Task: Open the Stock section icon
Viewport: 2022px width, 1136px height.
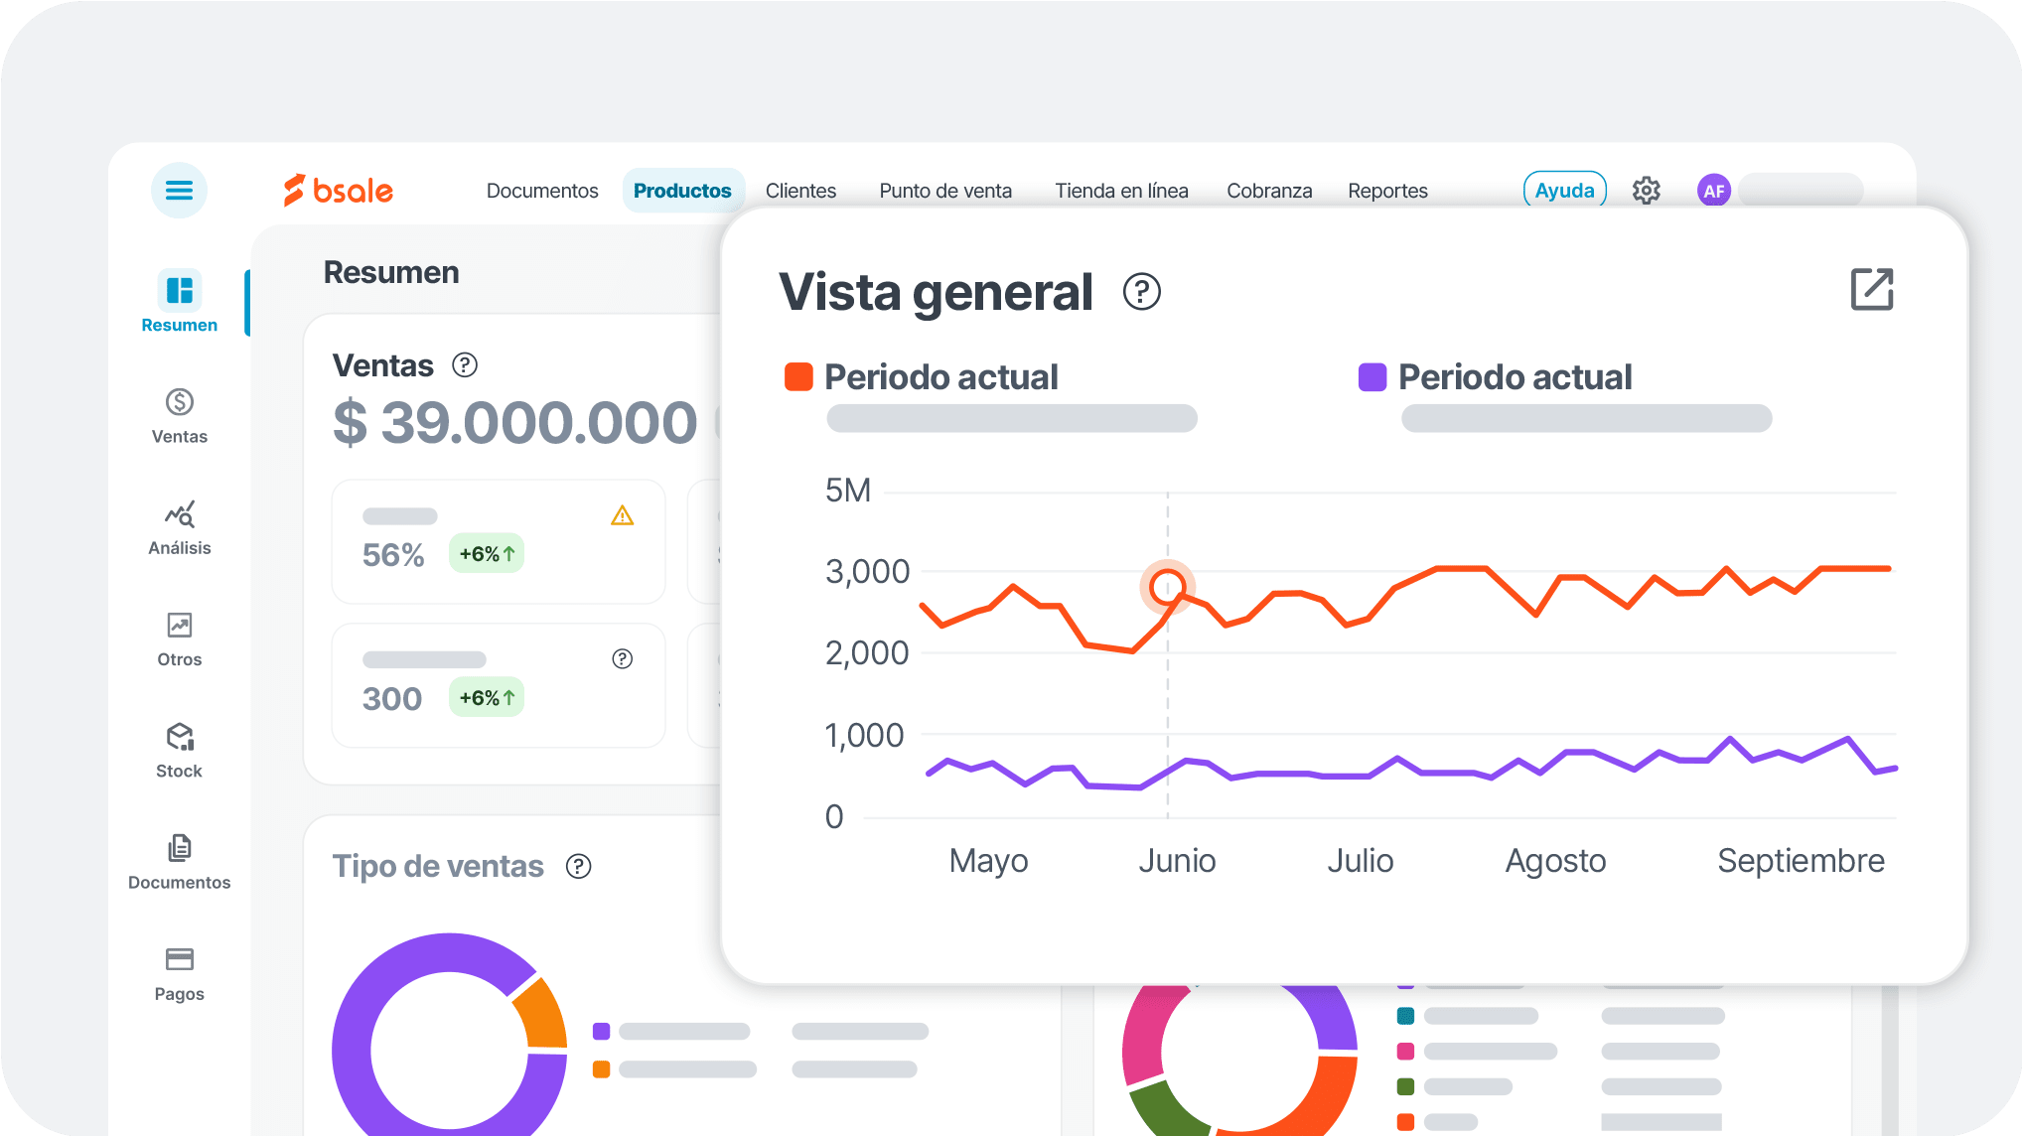Action: [x=179, y=737]
